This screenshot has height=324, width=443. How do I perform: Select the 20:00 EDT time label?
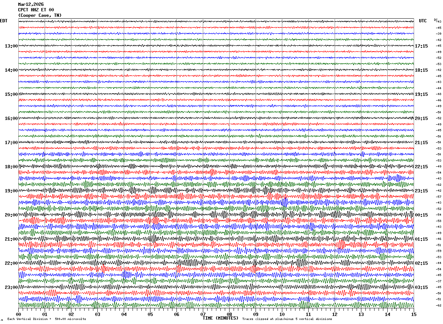click(11, 215)
